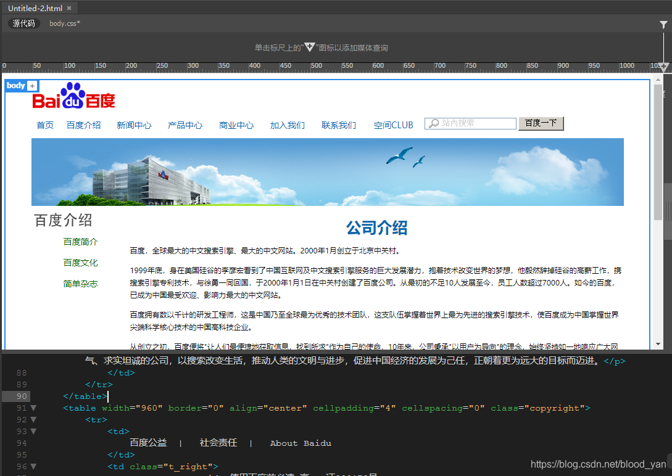672x476 pixels.
Task: Click the td class="t_right" tag in code
Action: 163,467
